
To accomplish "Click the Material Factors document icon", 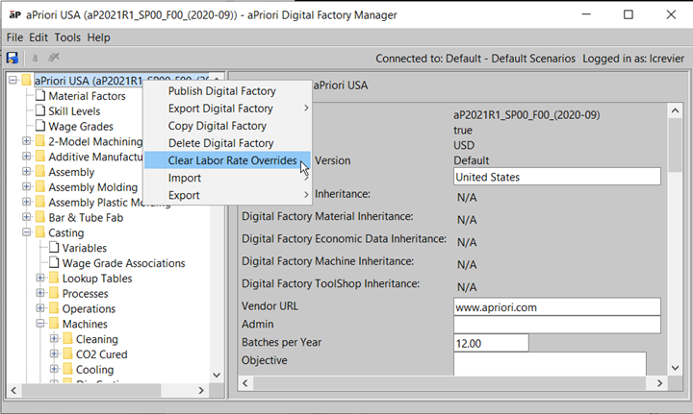I will pyautogui.click(x=40, y=95).
